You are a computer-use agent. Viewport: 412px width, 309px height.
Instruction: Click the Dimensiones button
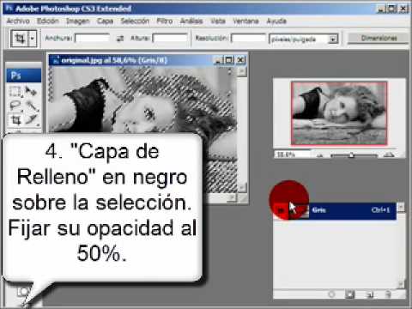tap(379, 38)
